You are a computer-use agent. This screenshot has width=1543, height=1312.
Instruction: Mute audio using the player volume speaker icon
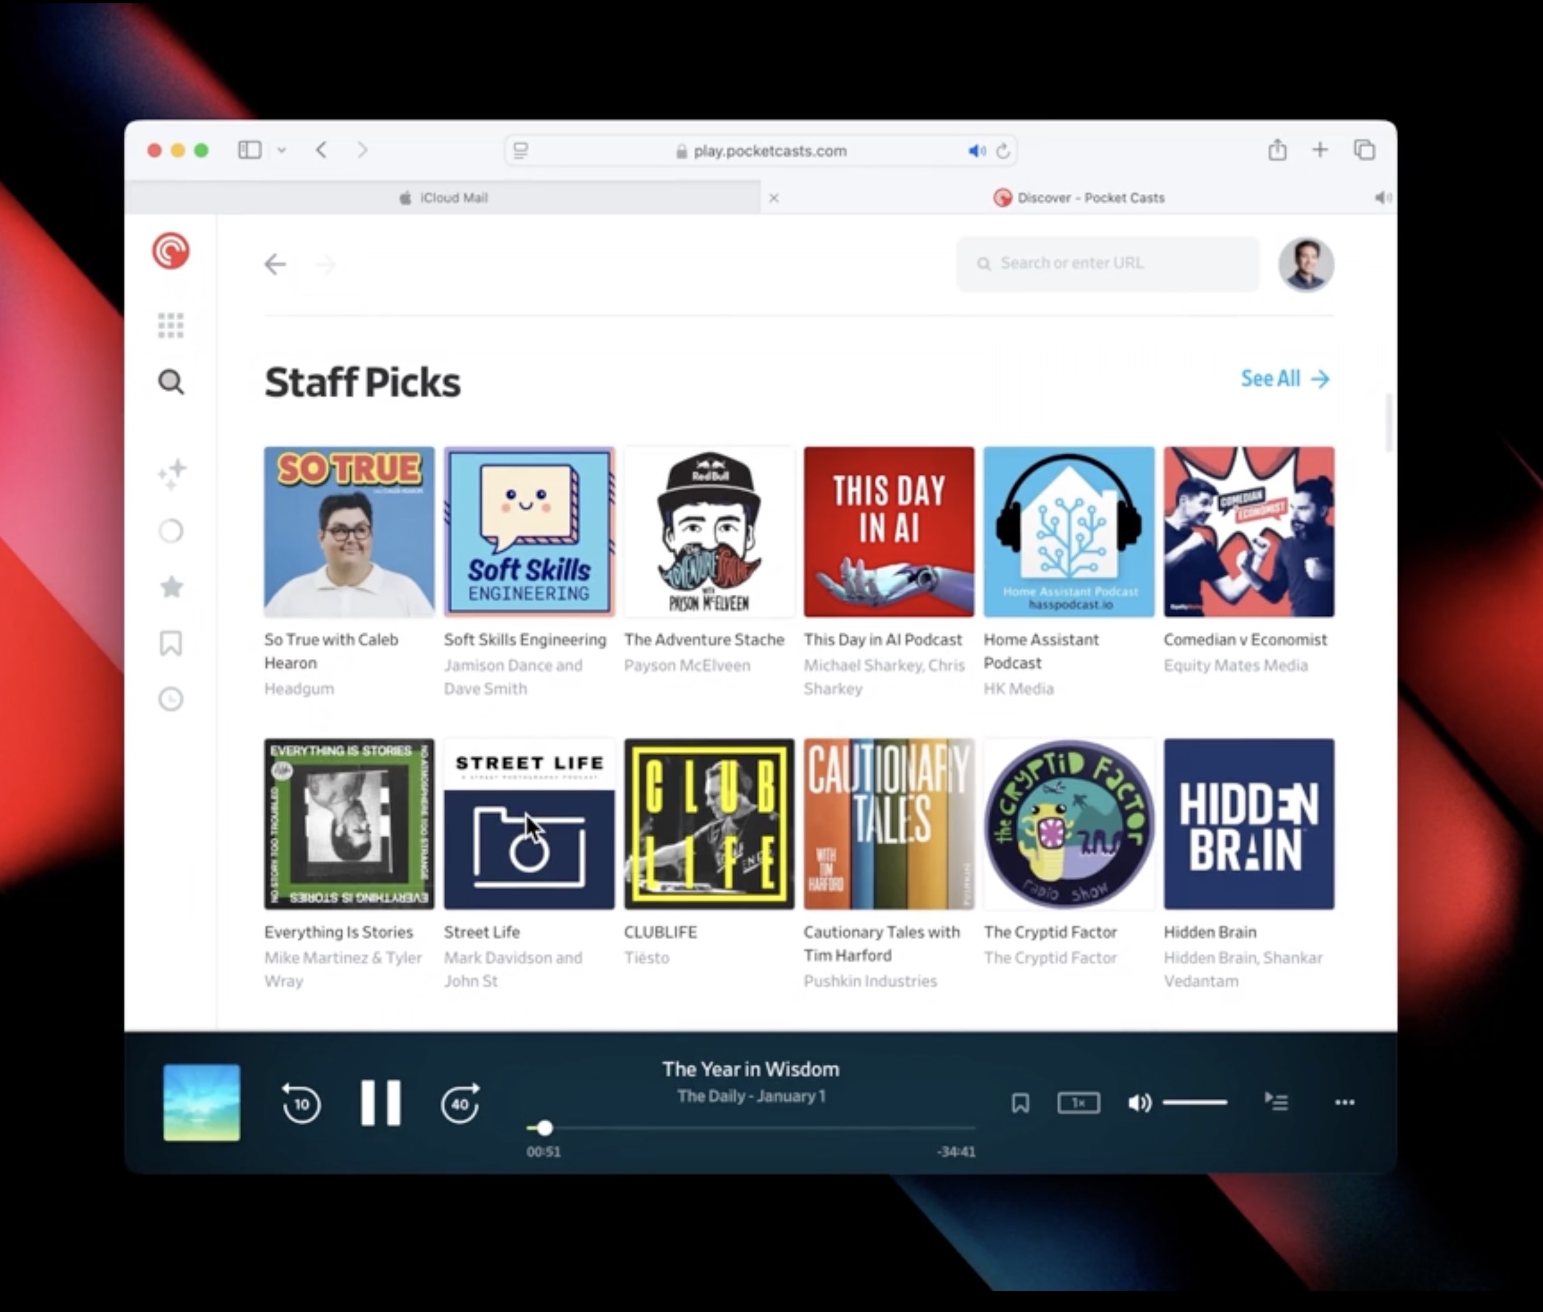pos(1138,1102)
